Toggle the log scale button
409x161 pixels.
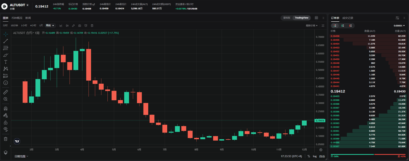click(x=314, y=156)
